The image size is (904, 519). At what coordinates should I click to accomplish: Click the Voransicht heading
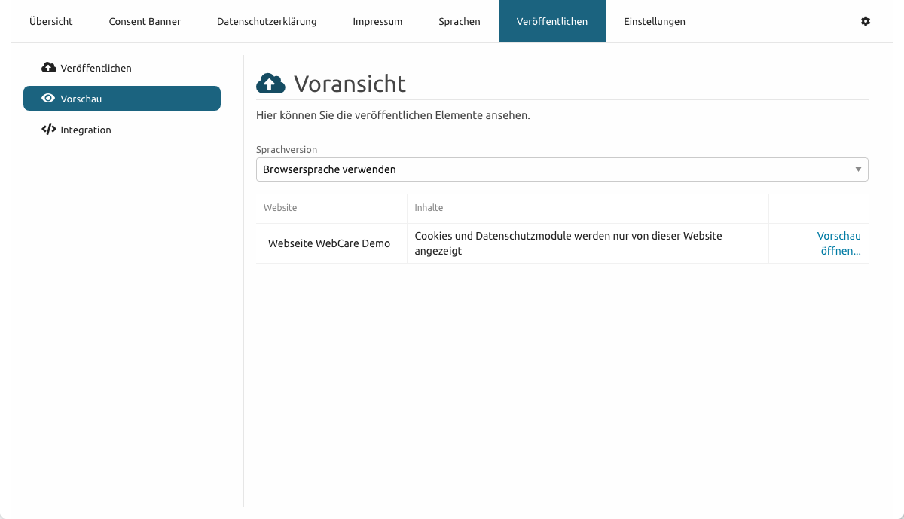coord(350,84)
